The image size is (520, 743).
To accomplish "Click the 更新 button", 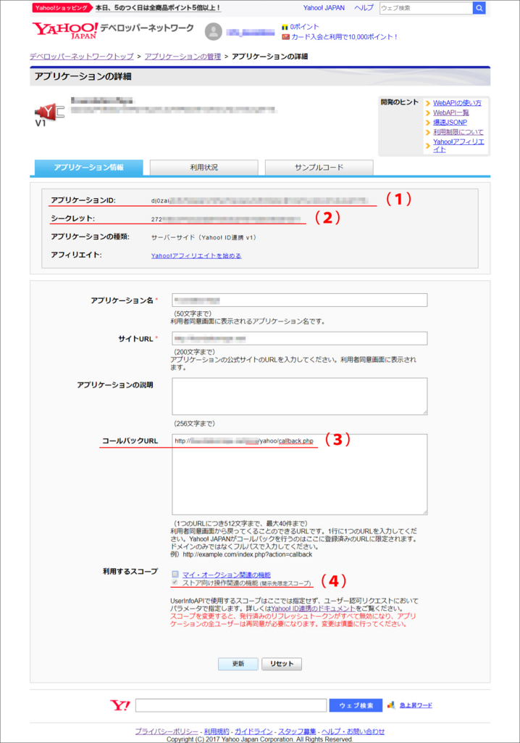I will pyautogui.click(x=238, y=663).
